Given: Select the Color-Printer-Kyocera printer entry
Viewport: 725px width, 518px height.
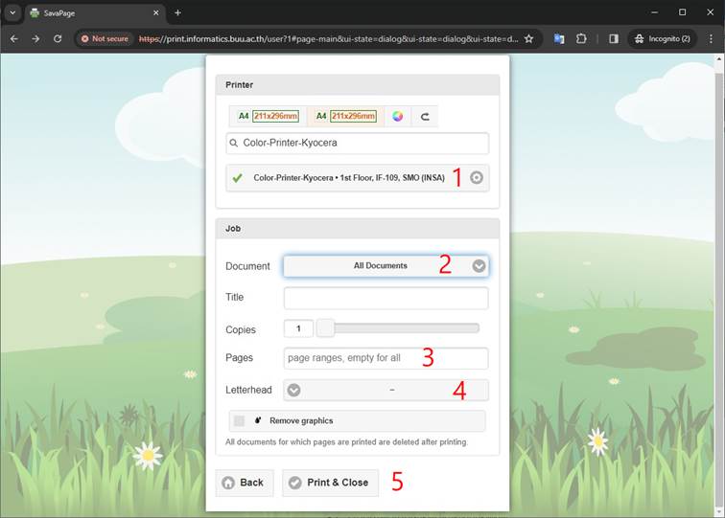Looking at the screenshot, I should pos(345,177).
